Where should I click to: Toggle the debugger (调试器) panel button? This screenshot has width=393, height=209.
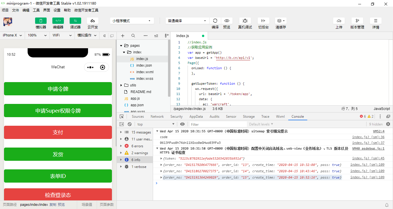coord(75,21)
